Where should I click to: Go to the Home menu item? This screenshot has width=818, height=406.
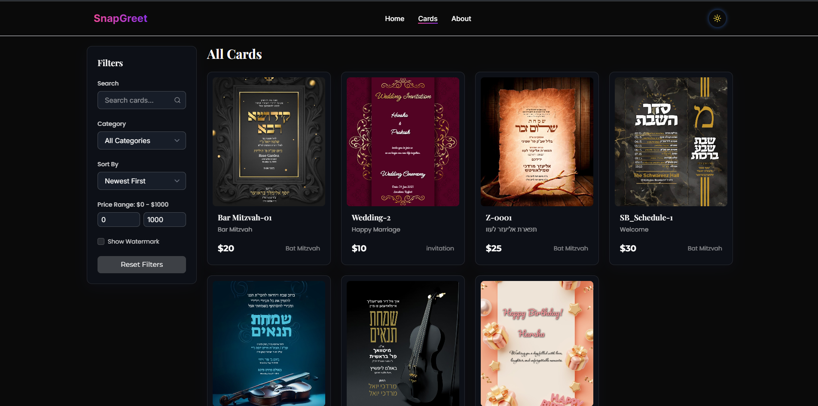click(394, 18)
